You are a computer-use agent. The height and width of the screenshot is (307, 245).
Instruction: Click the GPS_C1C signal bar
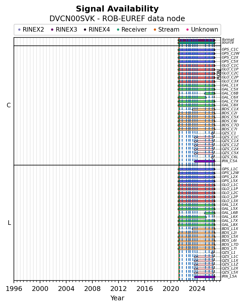(x=197, y=50)
